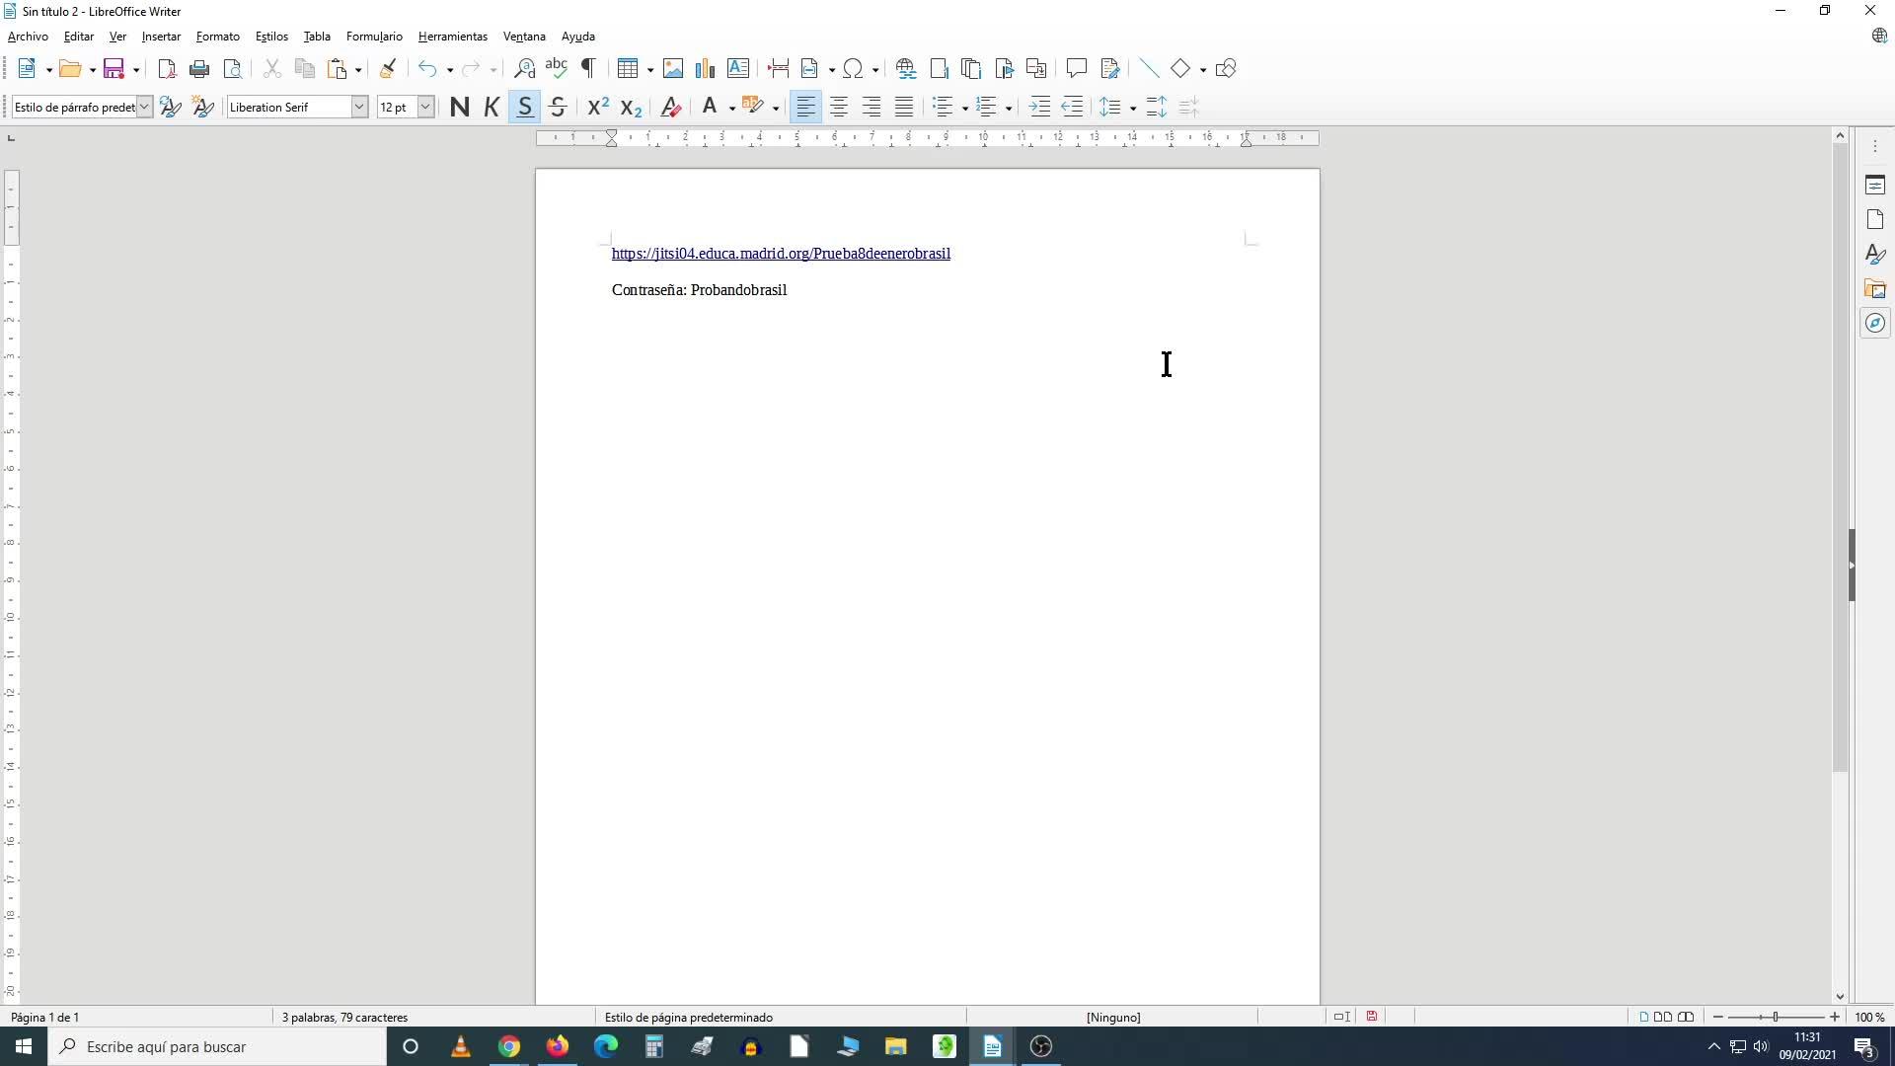Open the sidebar Navigator panel

1875,324
